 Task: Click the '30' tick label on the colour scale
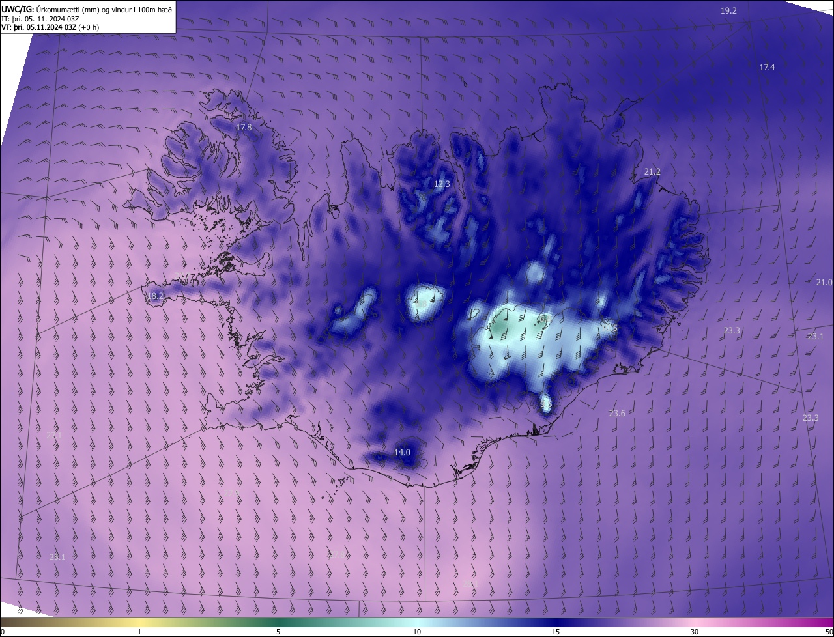click(695, 632)
